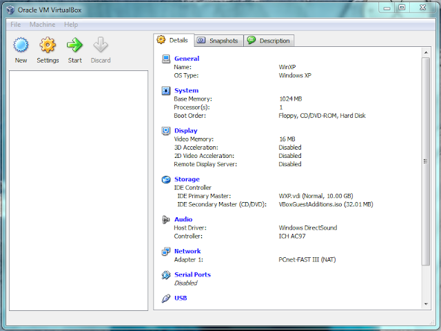Open the General settings link
The image size is (441, 331).
pos(187,59)
